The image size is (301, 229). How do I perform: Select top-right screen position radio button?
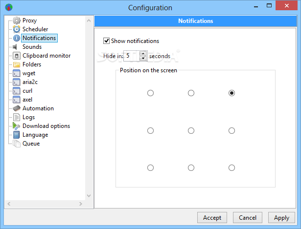tap(232, 93)
